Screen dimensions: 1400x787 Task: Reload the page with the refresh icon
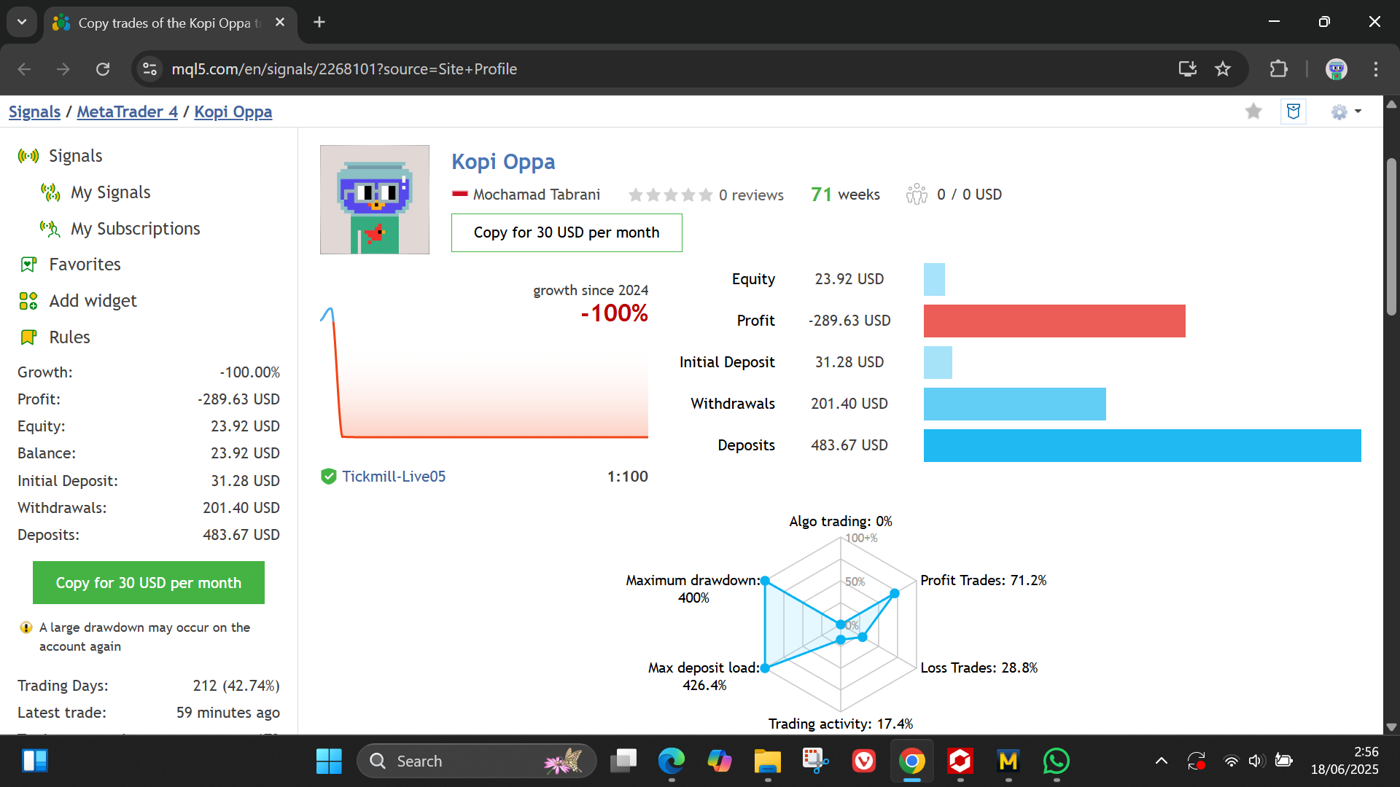103,69
